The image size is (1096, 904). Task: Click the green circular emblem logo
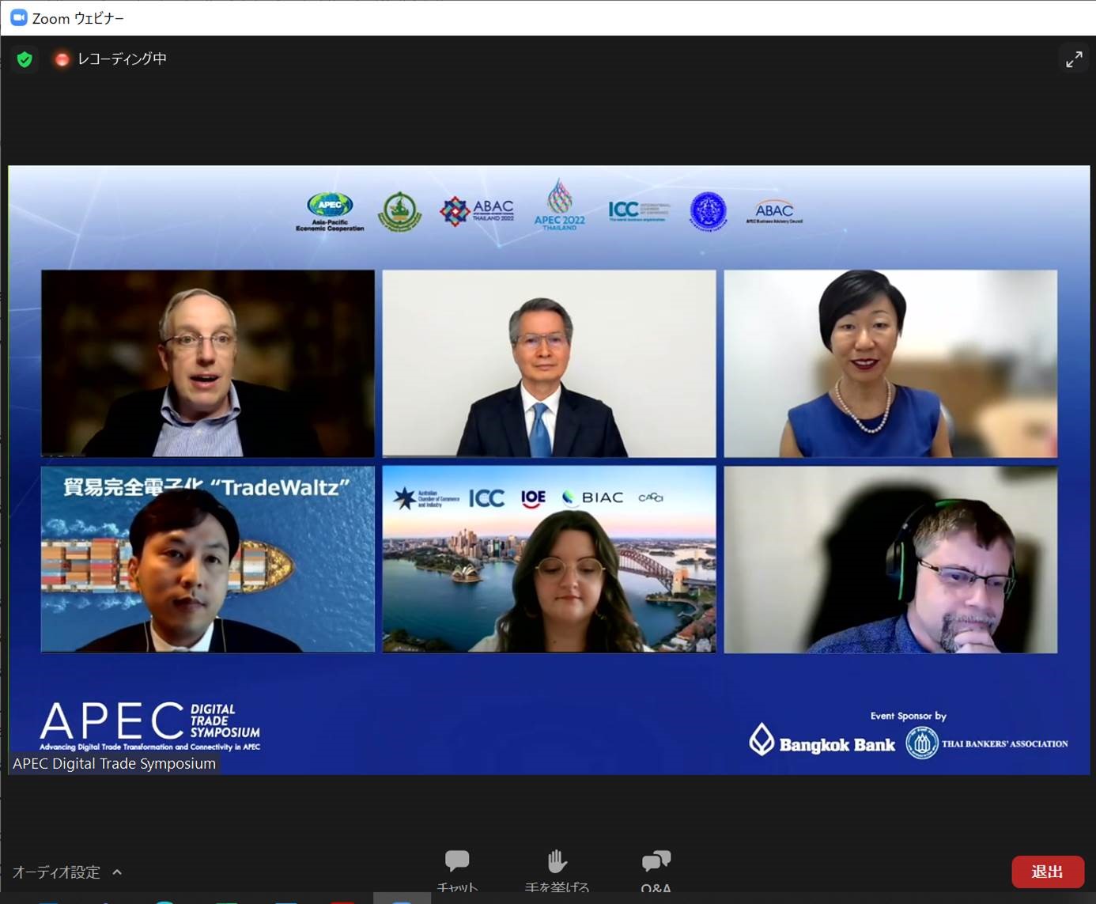point(399,211)
